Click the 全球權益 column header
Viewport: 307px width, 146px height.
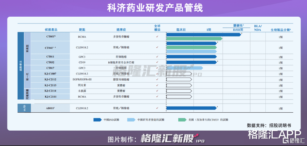(x=157, y=28)
